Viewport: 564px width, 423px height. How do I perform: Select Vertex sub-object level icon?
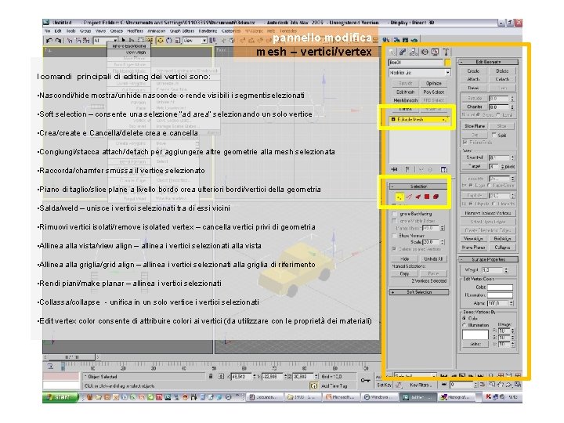pyautogui.click(x=399, y=197)
